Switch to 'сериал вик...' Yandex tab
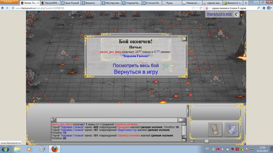The height and width of the screenshot is (153, 273). pyautogui.click(x=212, y=3)
